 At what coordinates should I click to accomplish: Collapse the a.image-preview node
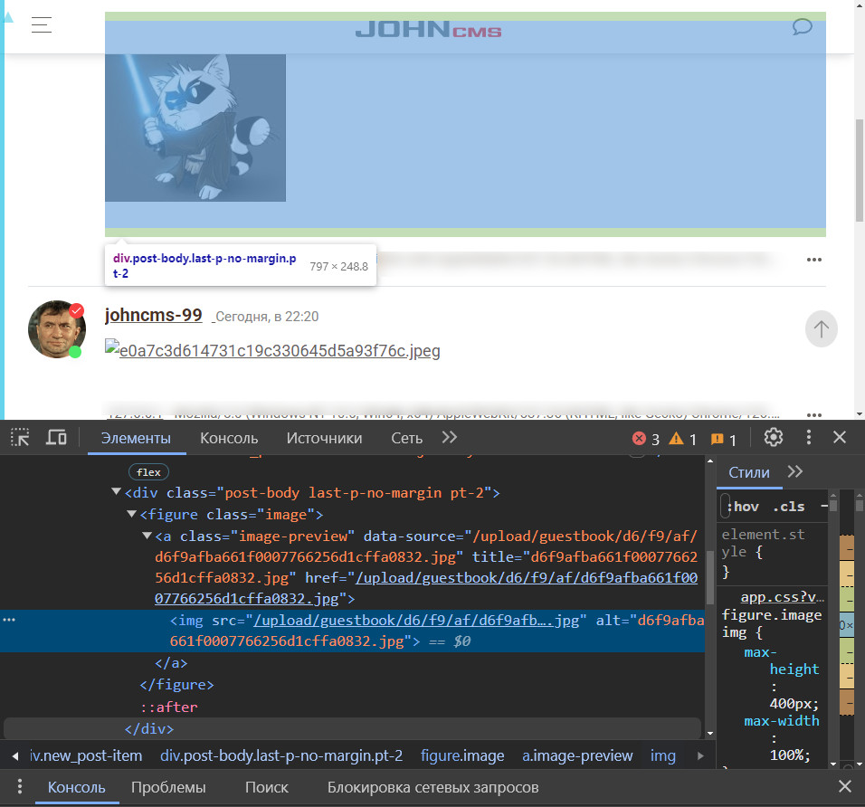(x=147, y=536)
